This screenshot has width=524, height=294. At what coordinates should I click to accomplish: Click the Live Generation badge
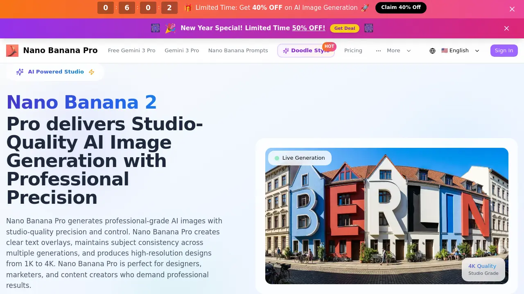click(300, 158)
